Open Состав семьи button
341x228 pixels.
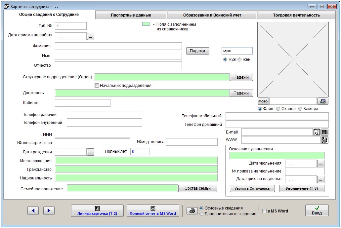(x=198, y=188)
